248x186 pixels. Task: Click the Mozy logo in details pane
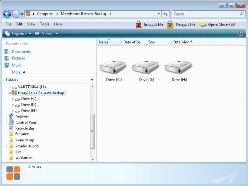coord(13,173)
